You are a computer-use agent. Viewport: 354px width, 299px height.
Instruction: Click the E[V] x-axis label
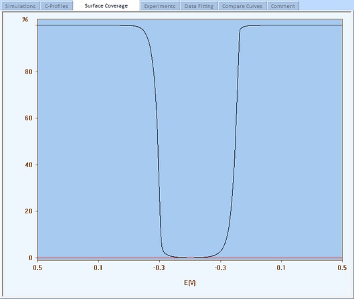pos(190,283)
